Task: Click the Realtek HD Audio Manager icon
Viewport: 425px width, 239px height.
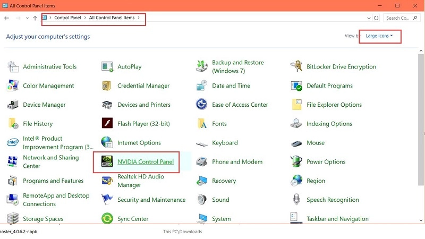Action: (107, 181)
